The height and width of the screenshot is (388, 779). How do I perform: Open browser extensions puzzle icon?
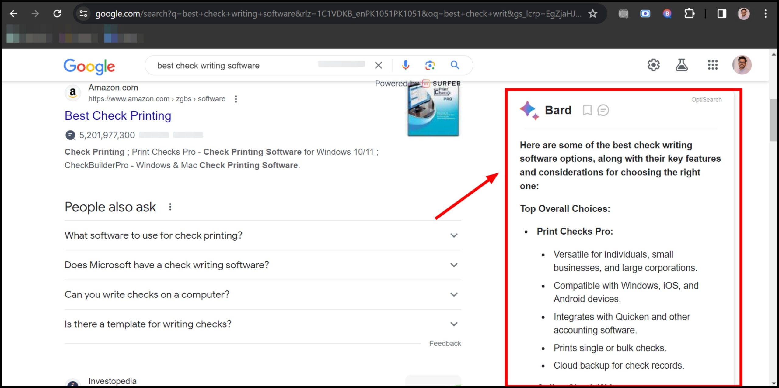pos(689,14)
